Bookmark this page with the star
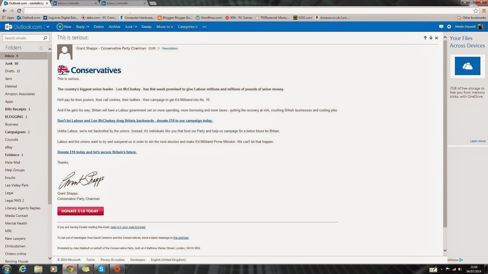 pos(476,11)
